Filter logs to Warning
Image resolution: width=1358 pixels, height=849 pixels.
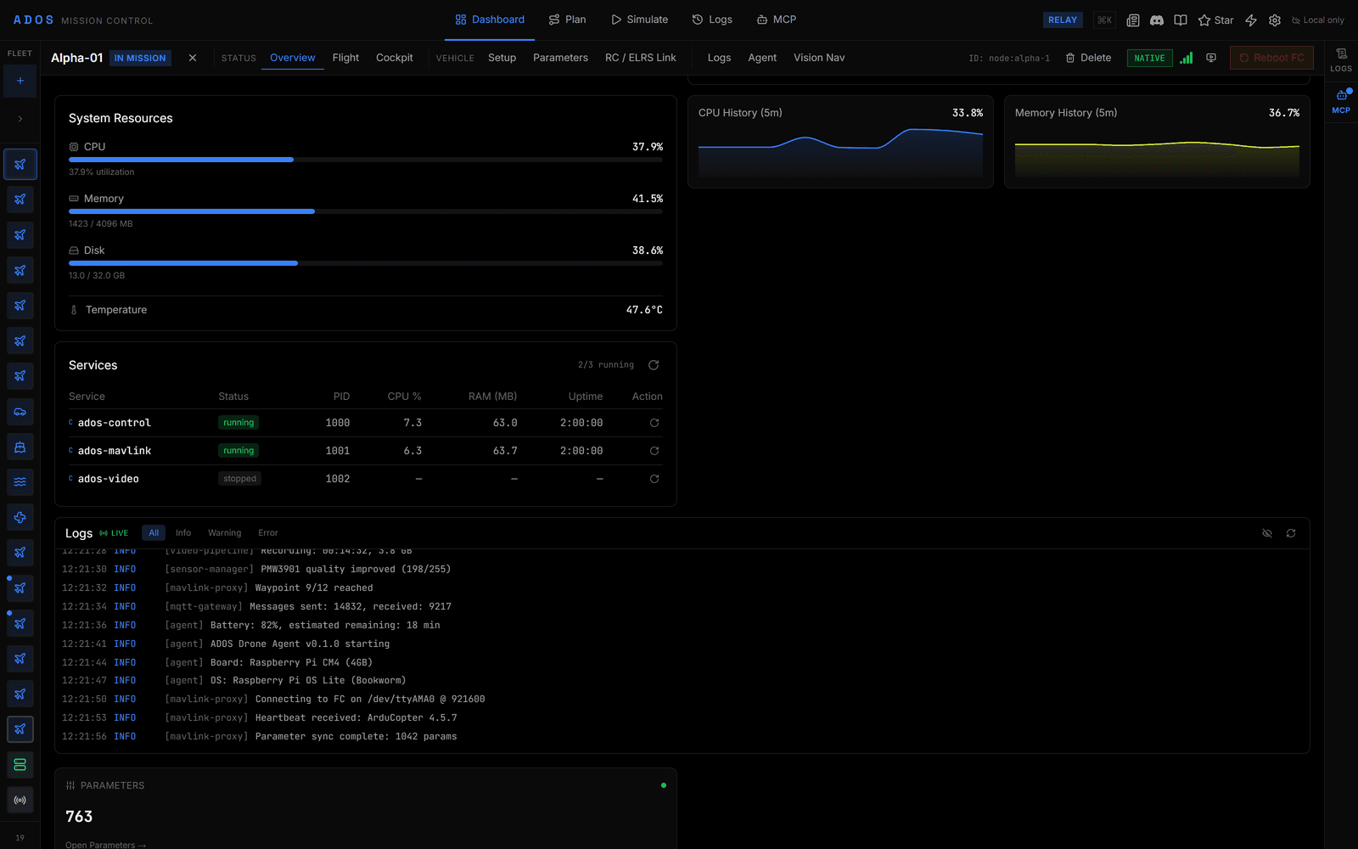coord(225,533)
